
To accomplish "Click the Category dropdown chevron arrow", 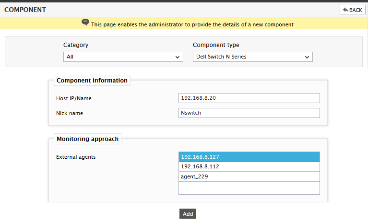I will tap(178, 57).
